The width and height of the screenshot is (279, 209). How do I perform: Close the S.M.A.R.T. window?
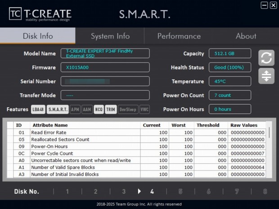[273, 5]
